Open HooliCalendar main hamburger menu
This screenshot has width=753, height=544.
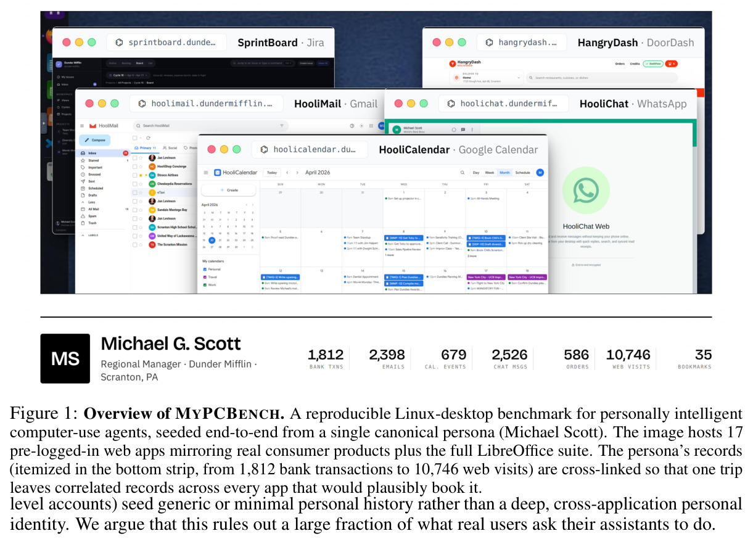tap(206, 173)
